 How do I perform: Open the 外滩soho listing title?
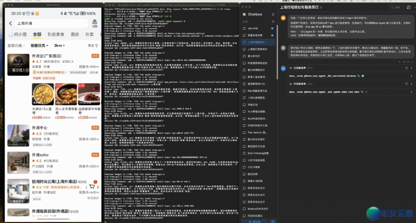click(x=40, y=155)
